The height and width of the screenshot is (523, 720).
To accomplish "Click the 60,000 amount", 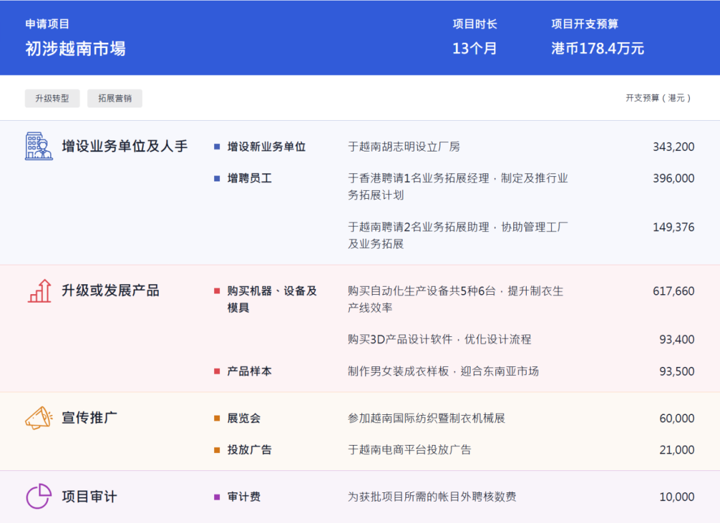I will [x=677, y=418].
